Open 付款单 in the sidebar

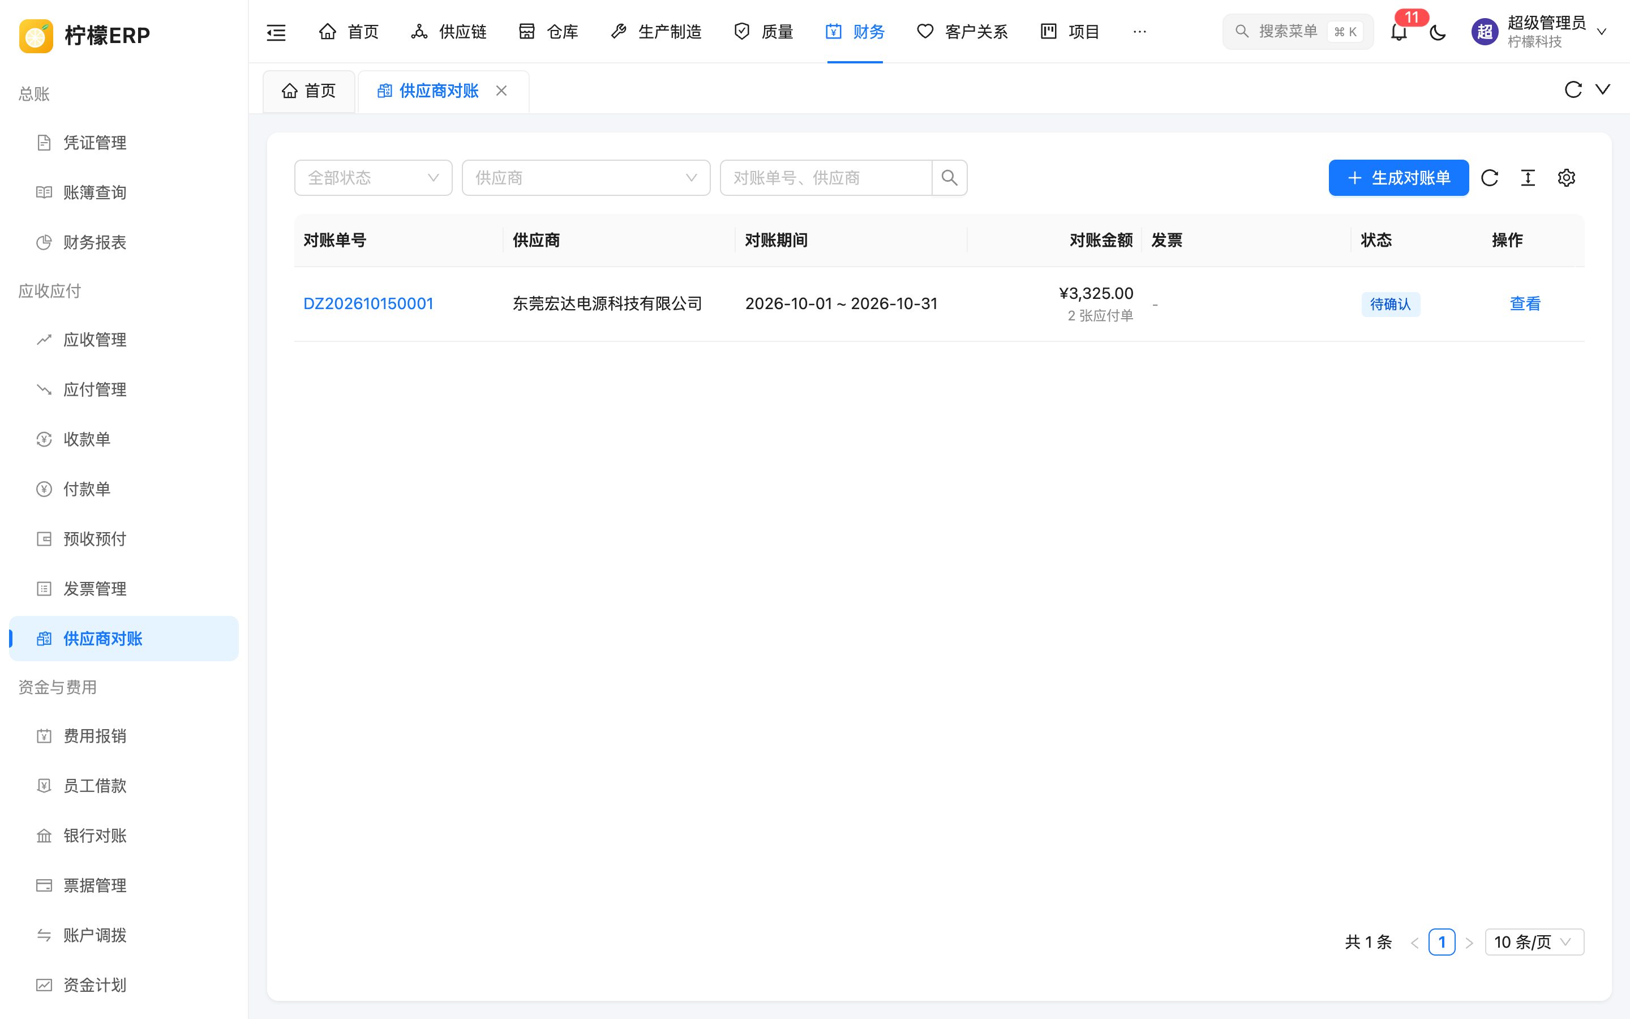pyautogui.click(x=124, y=489)
